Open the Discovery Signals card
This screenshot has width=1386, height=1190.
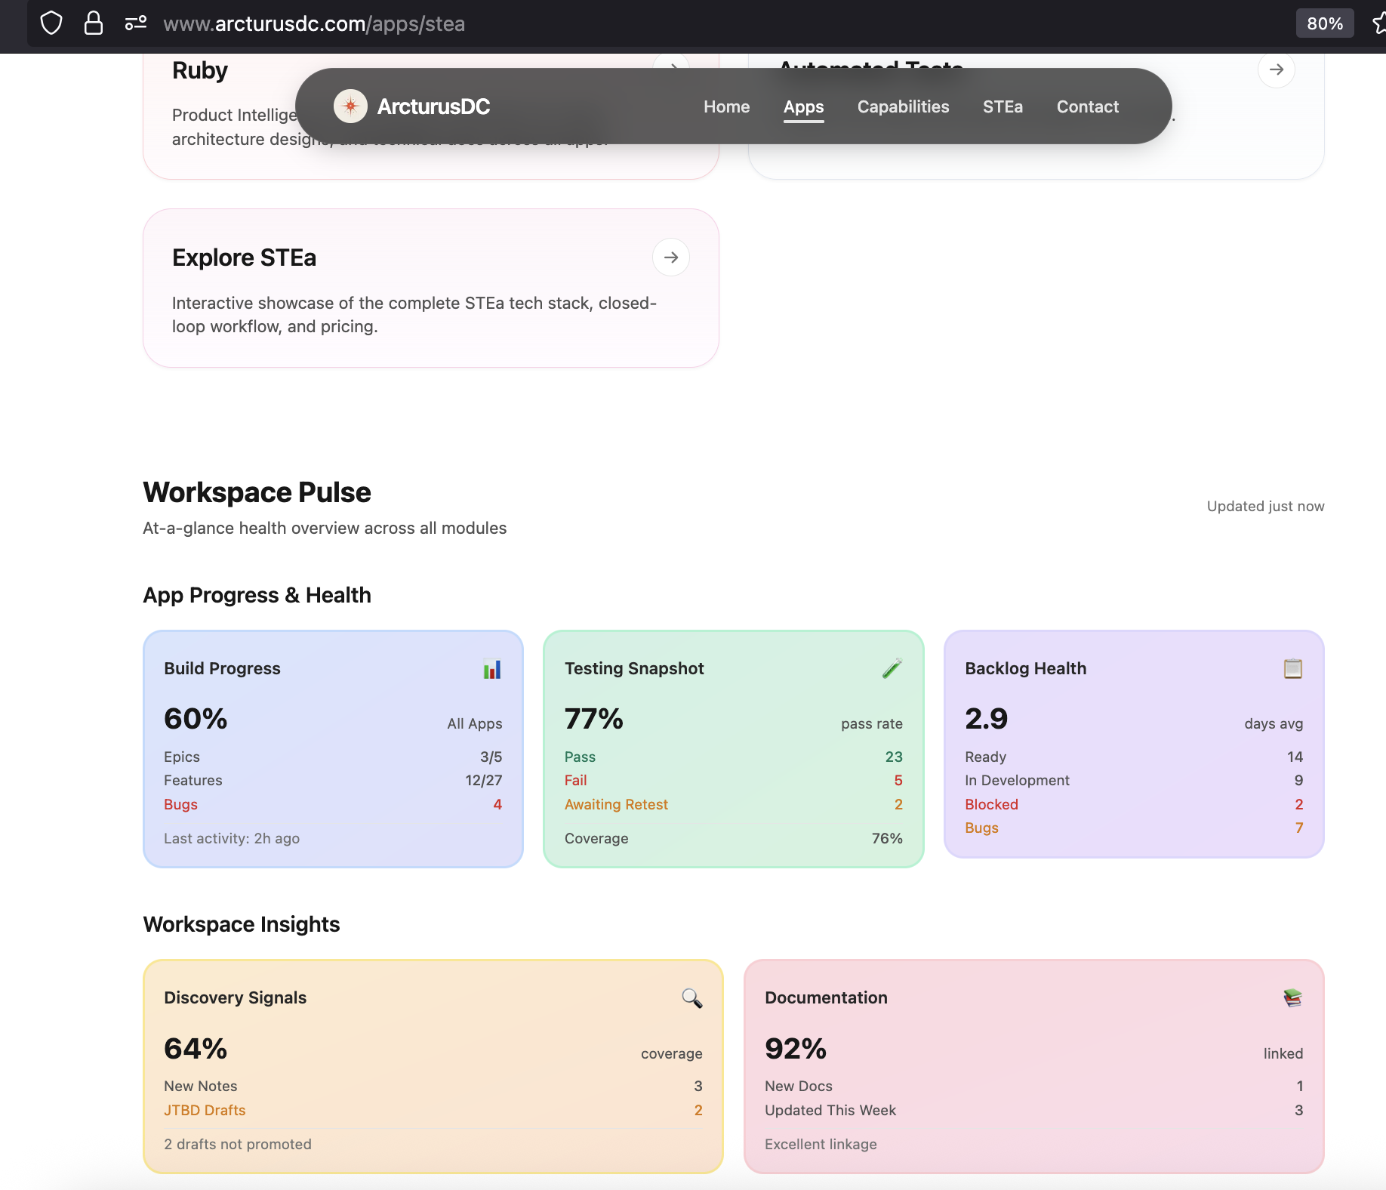tap(433, 1066)
